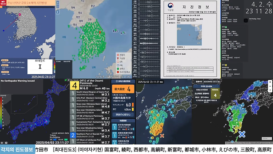Click the E button on Korea map
Image resolution: width=273 pixels, height=154 pixels.
pyautogui.click(x=58, y=12)
